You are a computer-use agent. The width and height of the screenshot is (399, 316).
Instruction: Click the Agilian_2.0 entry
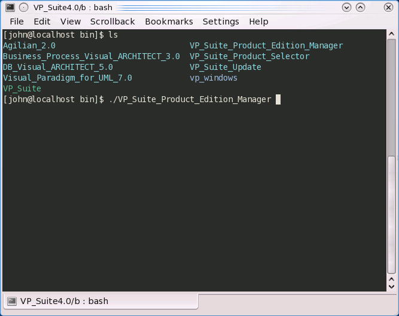pos(29,46)
